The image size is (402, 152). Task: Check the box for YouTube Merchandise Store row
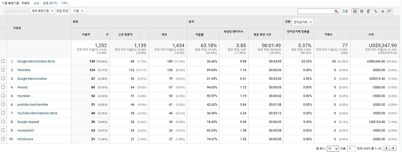(x=3, y=113)
